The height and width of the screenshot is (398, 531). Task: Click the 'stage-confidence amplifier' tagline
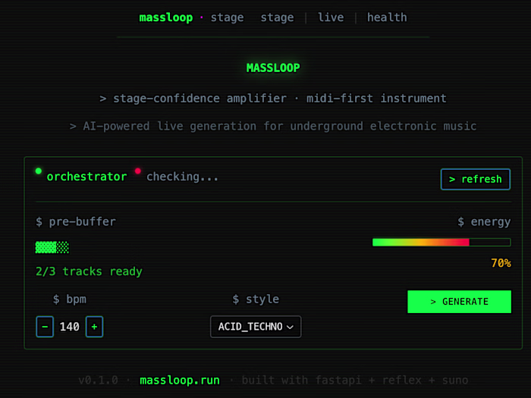click(x=273, y=99)
